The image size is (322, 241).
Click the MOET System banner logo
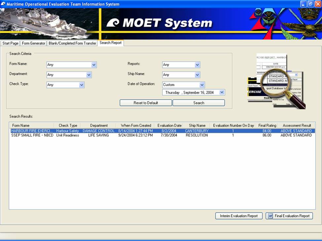coord(160,23)
